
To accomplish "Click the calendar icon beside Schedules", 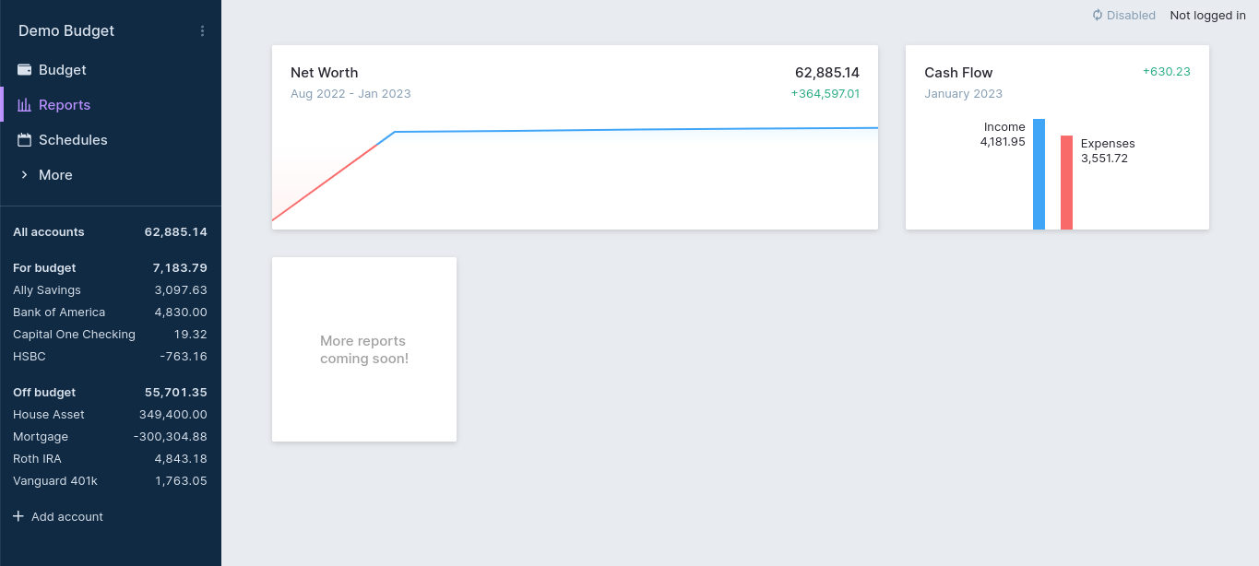I will [25, 140].
